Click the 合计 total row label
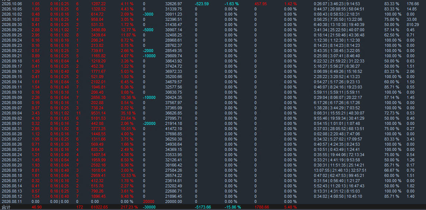 [x=6, y=207]
